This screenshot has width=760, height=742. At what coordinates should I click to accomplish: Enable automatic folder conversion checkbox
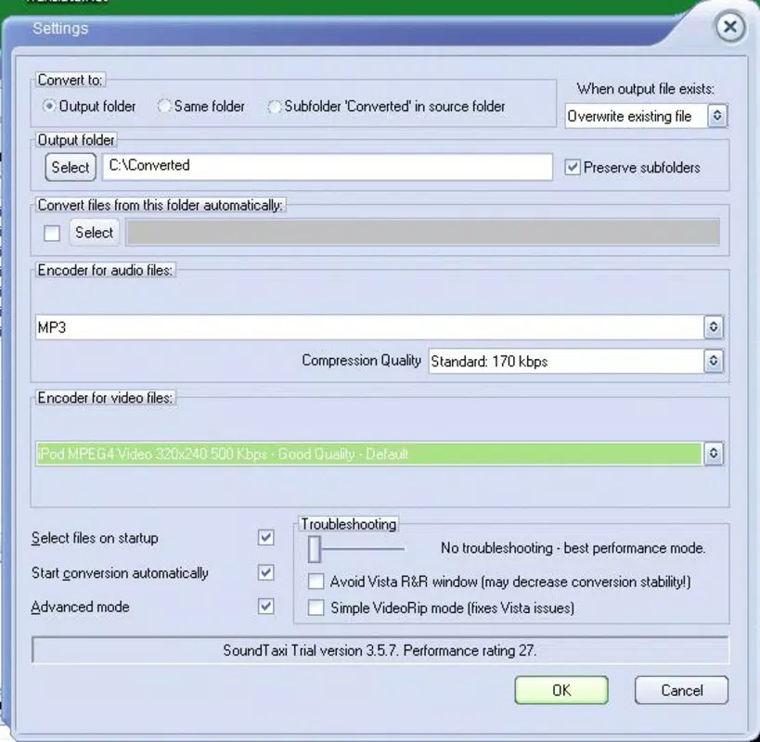52,233
